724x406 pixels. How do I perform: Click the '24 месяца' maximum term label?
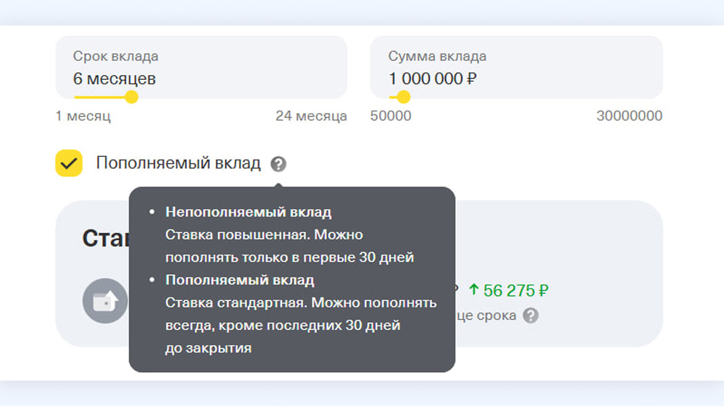click(x=311, y=116)
